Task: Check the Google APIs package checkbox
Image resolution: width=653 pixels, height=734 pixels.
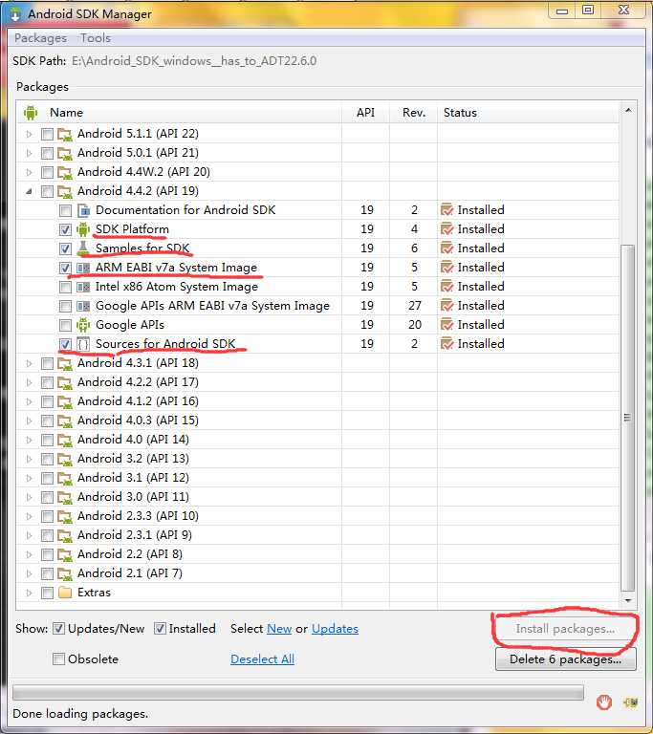Action: (x=65, y=325)
